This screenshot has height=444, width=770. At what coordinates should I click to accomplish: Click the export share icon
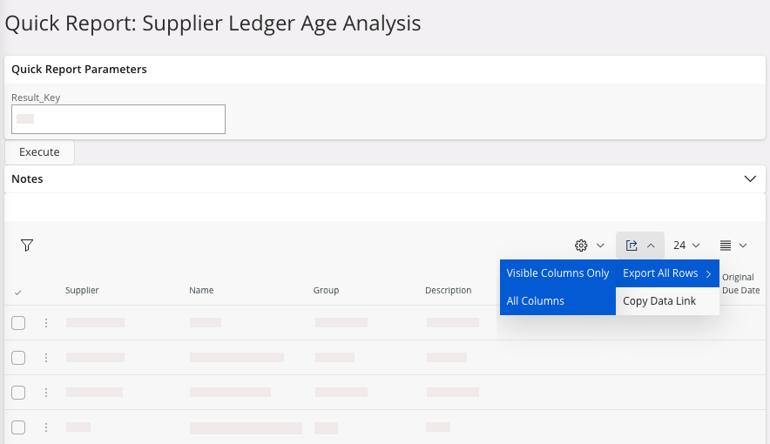(x=632, y=246)
